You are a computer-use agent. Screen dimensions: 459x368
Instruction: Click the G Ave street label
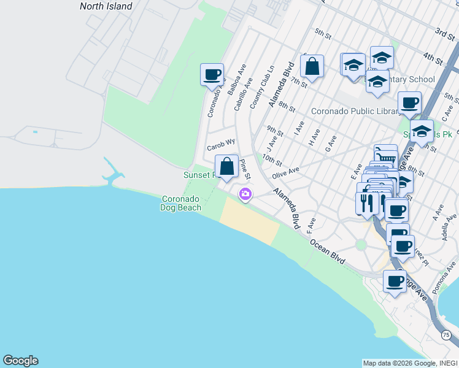(331, 144)
